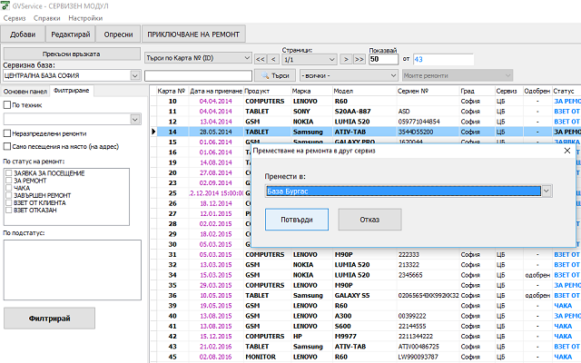Select card 10 COMPUTERS LENOVO R60 row
This screenshot has width=581, height=363.
366,101
